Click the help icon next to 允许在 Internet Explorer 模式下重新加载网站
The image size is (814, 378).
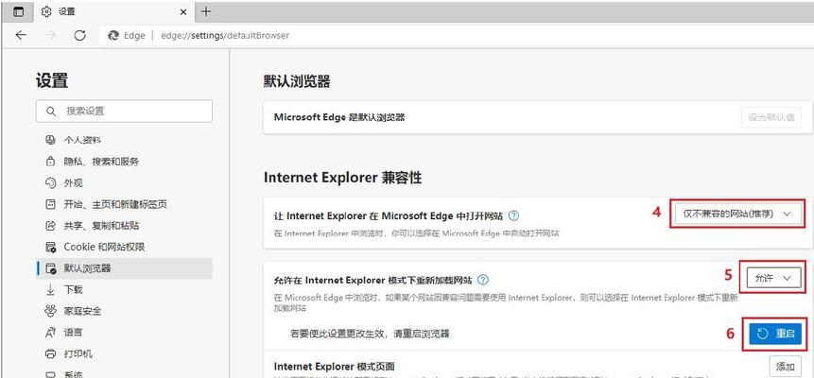point(483,280)
